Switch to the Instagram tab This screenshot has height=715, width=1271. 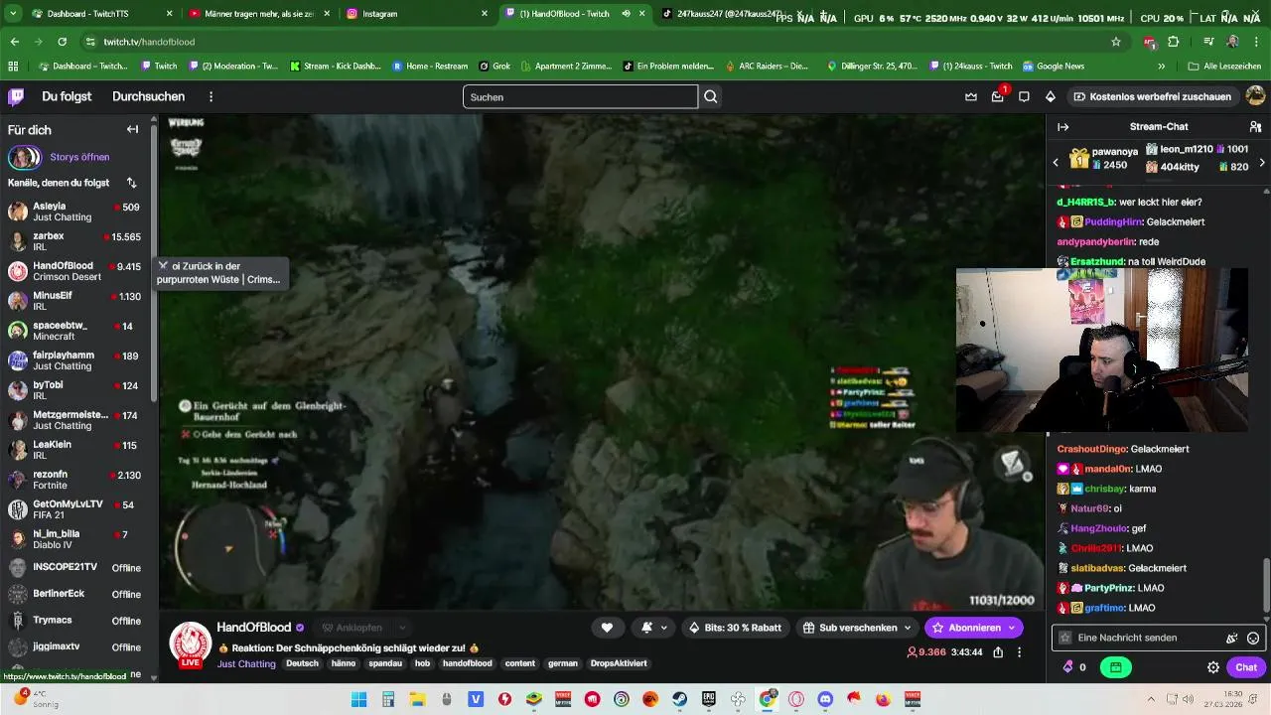(x=417, y=14)
